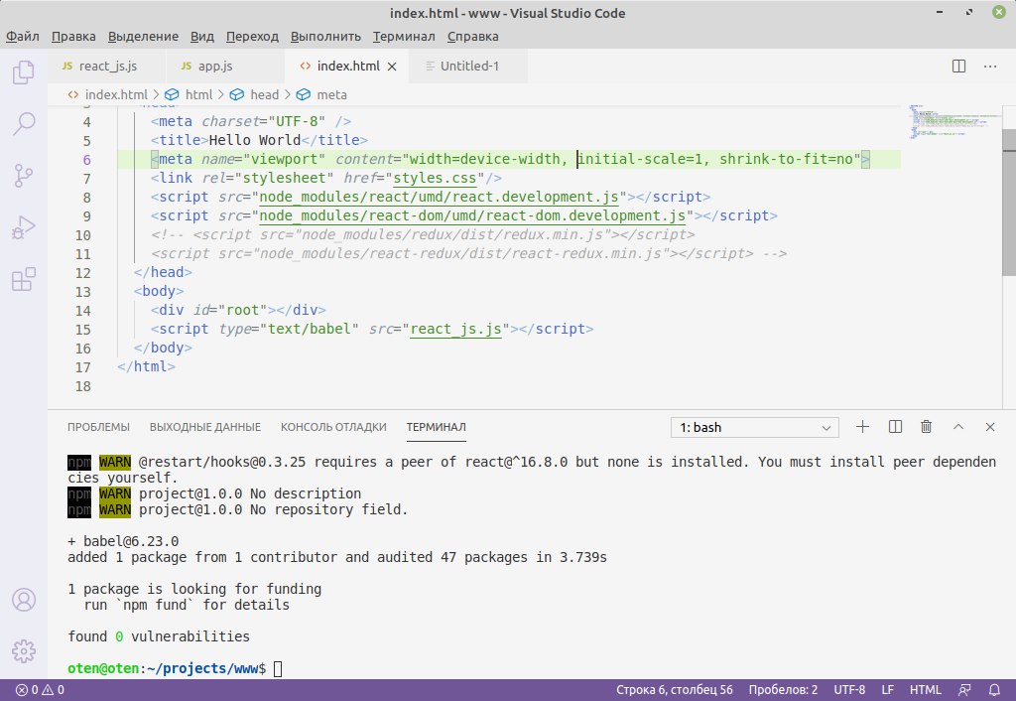Screen dimensions: 1016x701
Task: Open the Выполнить menu
Action: [x=325, y=37]
